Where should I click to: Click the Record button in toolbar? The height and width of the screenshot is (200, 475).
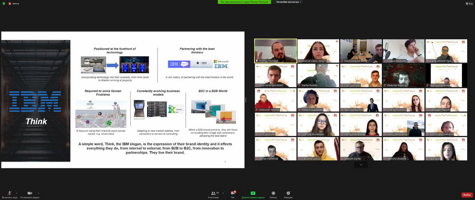pos(273,194)
